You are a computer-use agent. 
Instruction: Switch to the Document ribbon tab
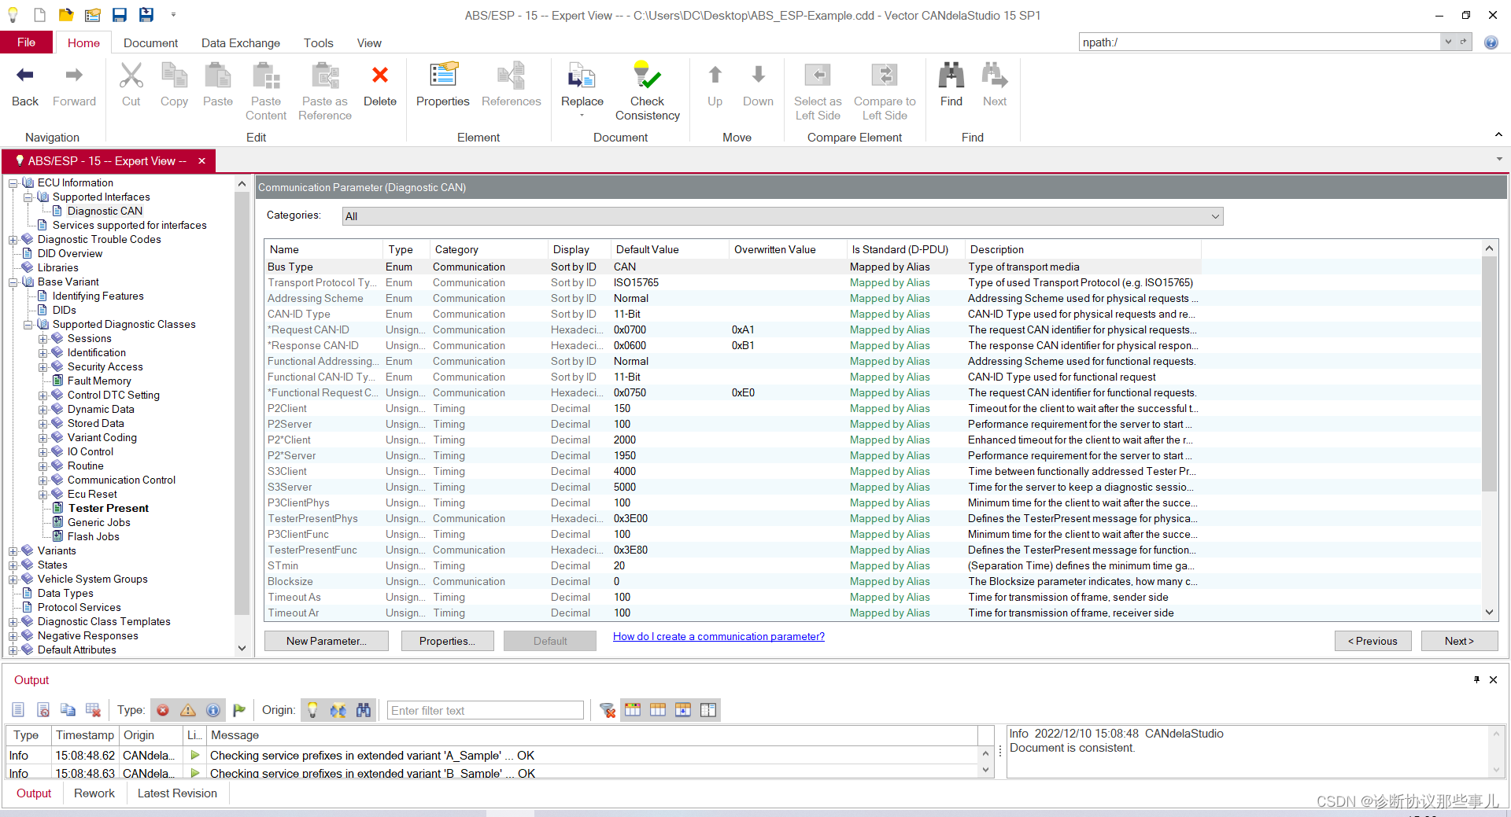[x=150, y=43]
